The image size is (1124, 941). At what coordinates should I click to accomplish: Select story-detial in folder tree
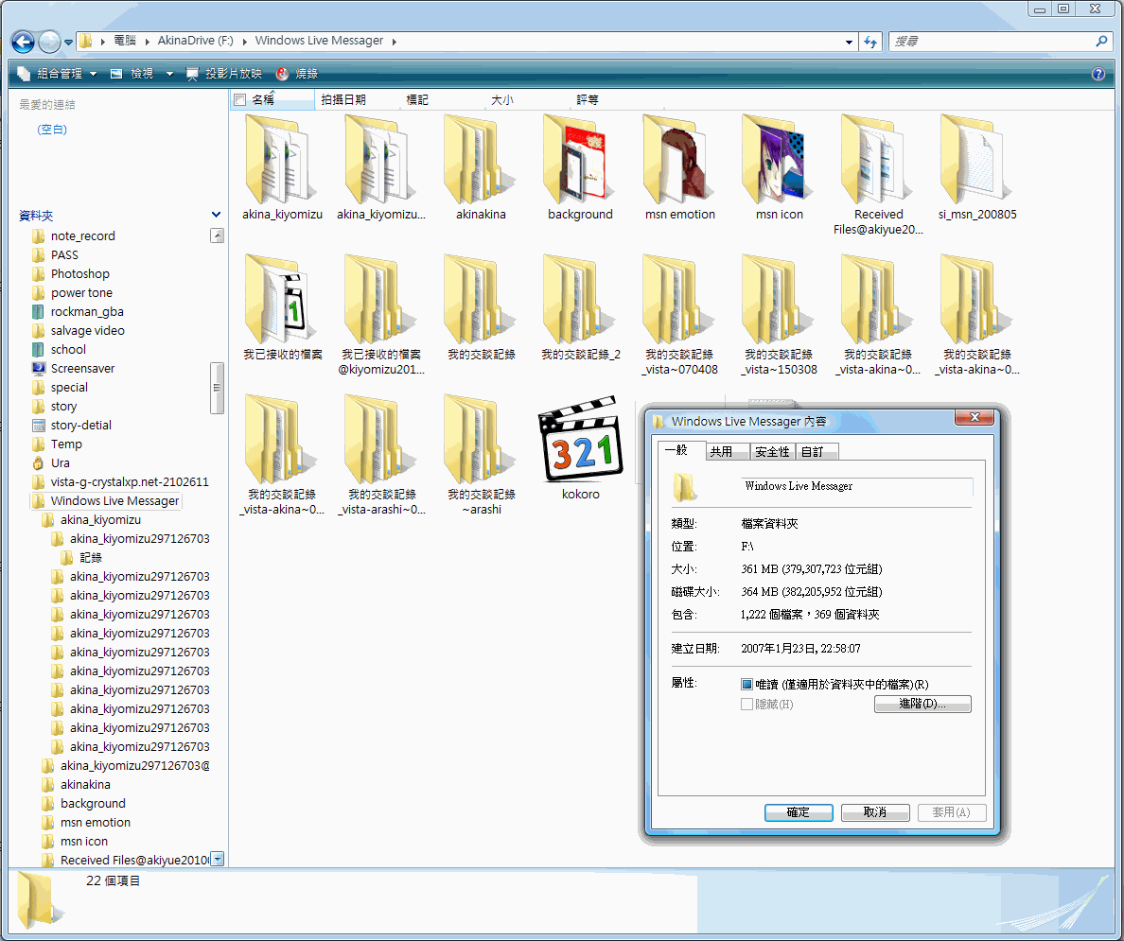tap(81, 425)
